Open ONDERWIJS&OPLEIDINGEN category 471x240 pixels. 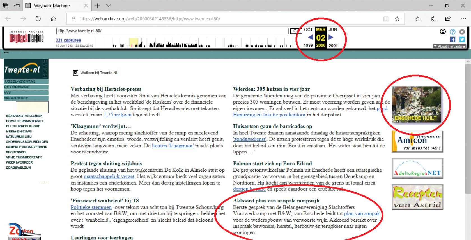(27, 142)
